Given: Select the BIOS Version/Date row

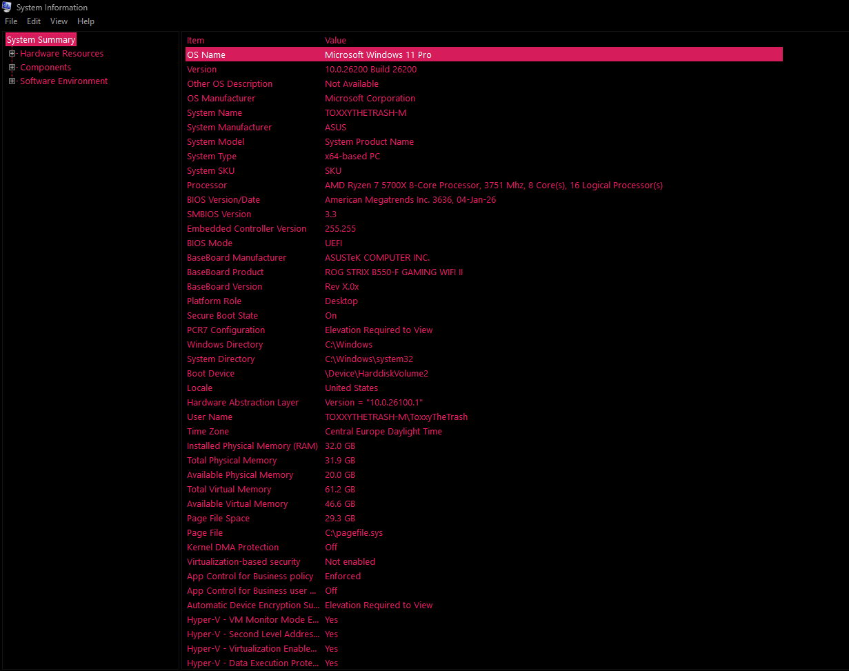Looking at the screenshot, I should tap(484, 200).
